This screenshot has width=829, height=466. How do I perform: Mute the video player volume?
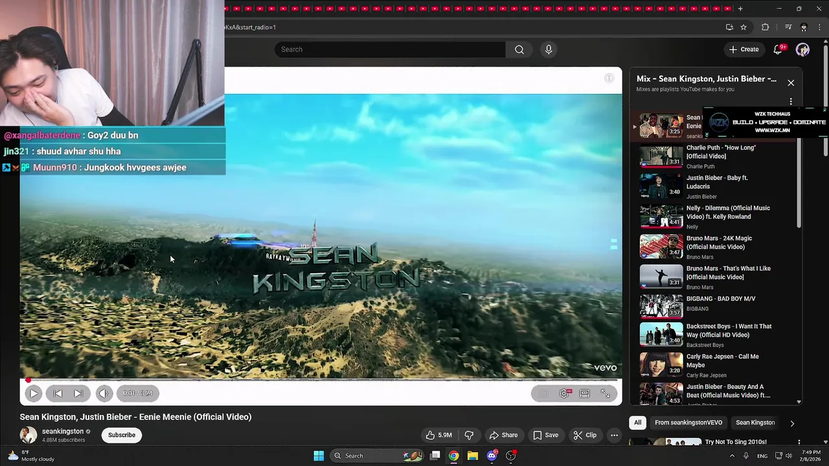click(104, 393)
